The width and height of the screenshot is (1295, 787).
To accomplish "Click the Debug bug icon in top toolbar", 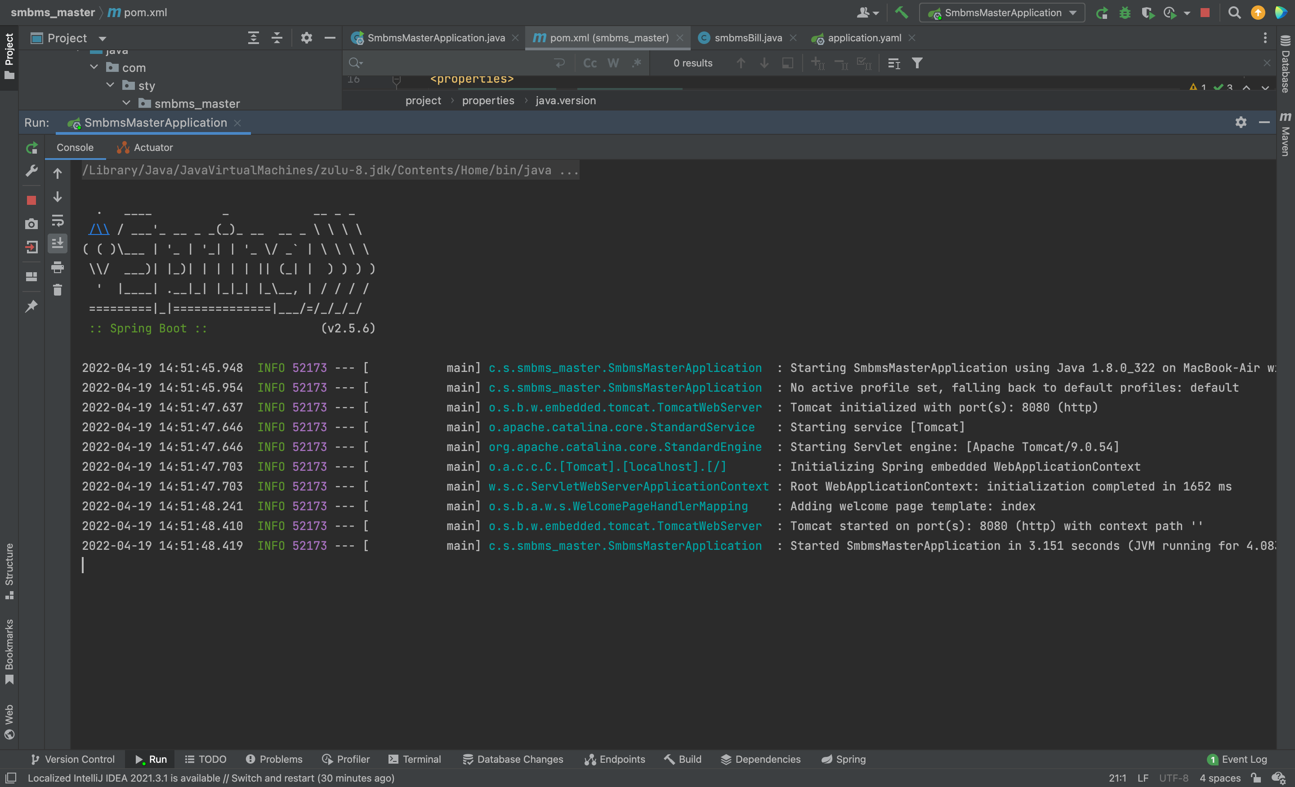I will (x=1125, y=13).
